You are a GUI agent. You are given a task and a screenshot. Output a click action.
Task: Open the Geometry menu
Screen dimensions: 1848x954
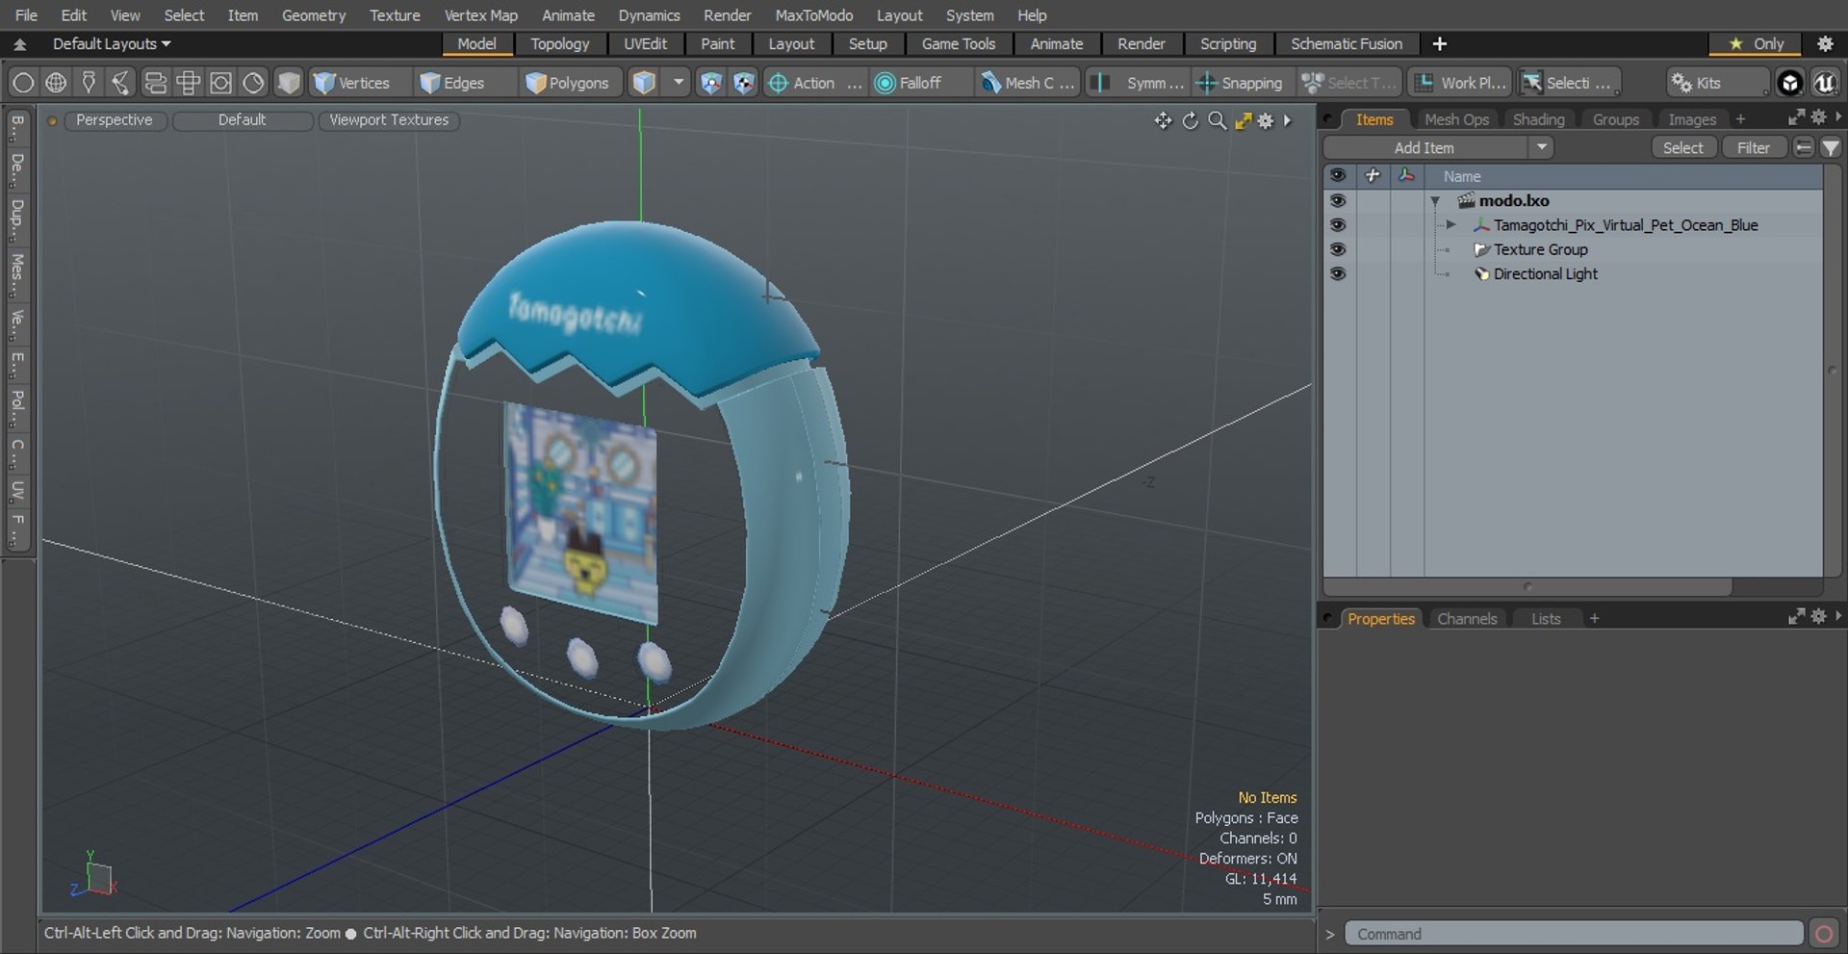[313, 15]
